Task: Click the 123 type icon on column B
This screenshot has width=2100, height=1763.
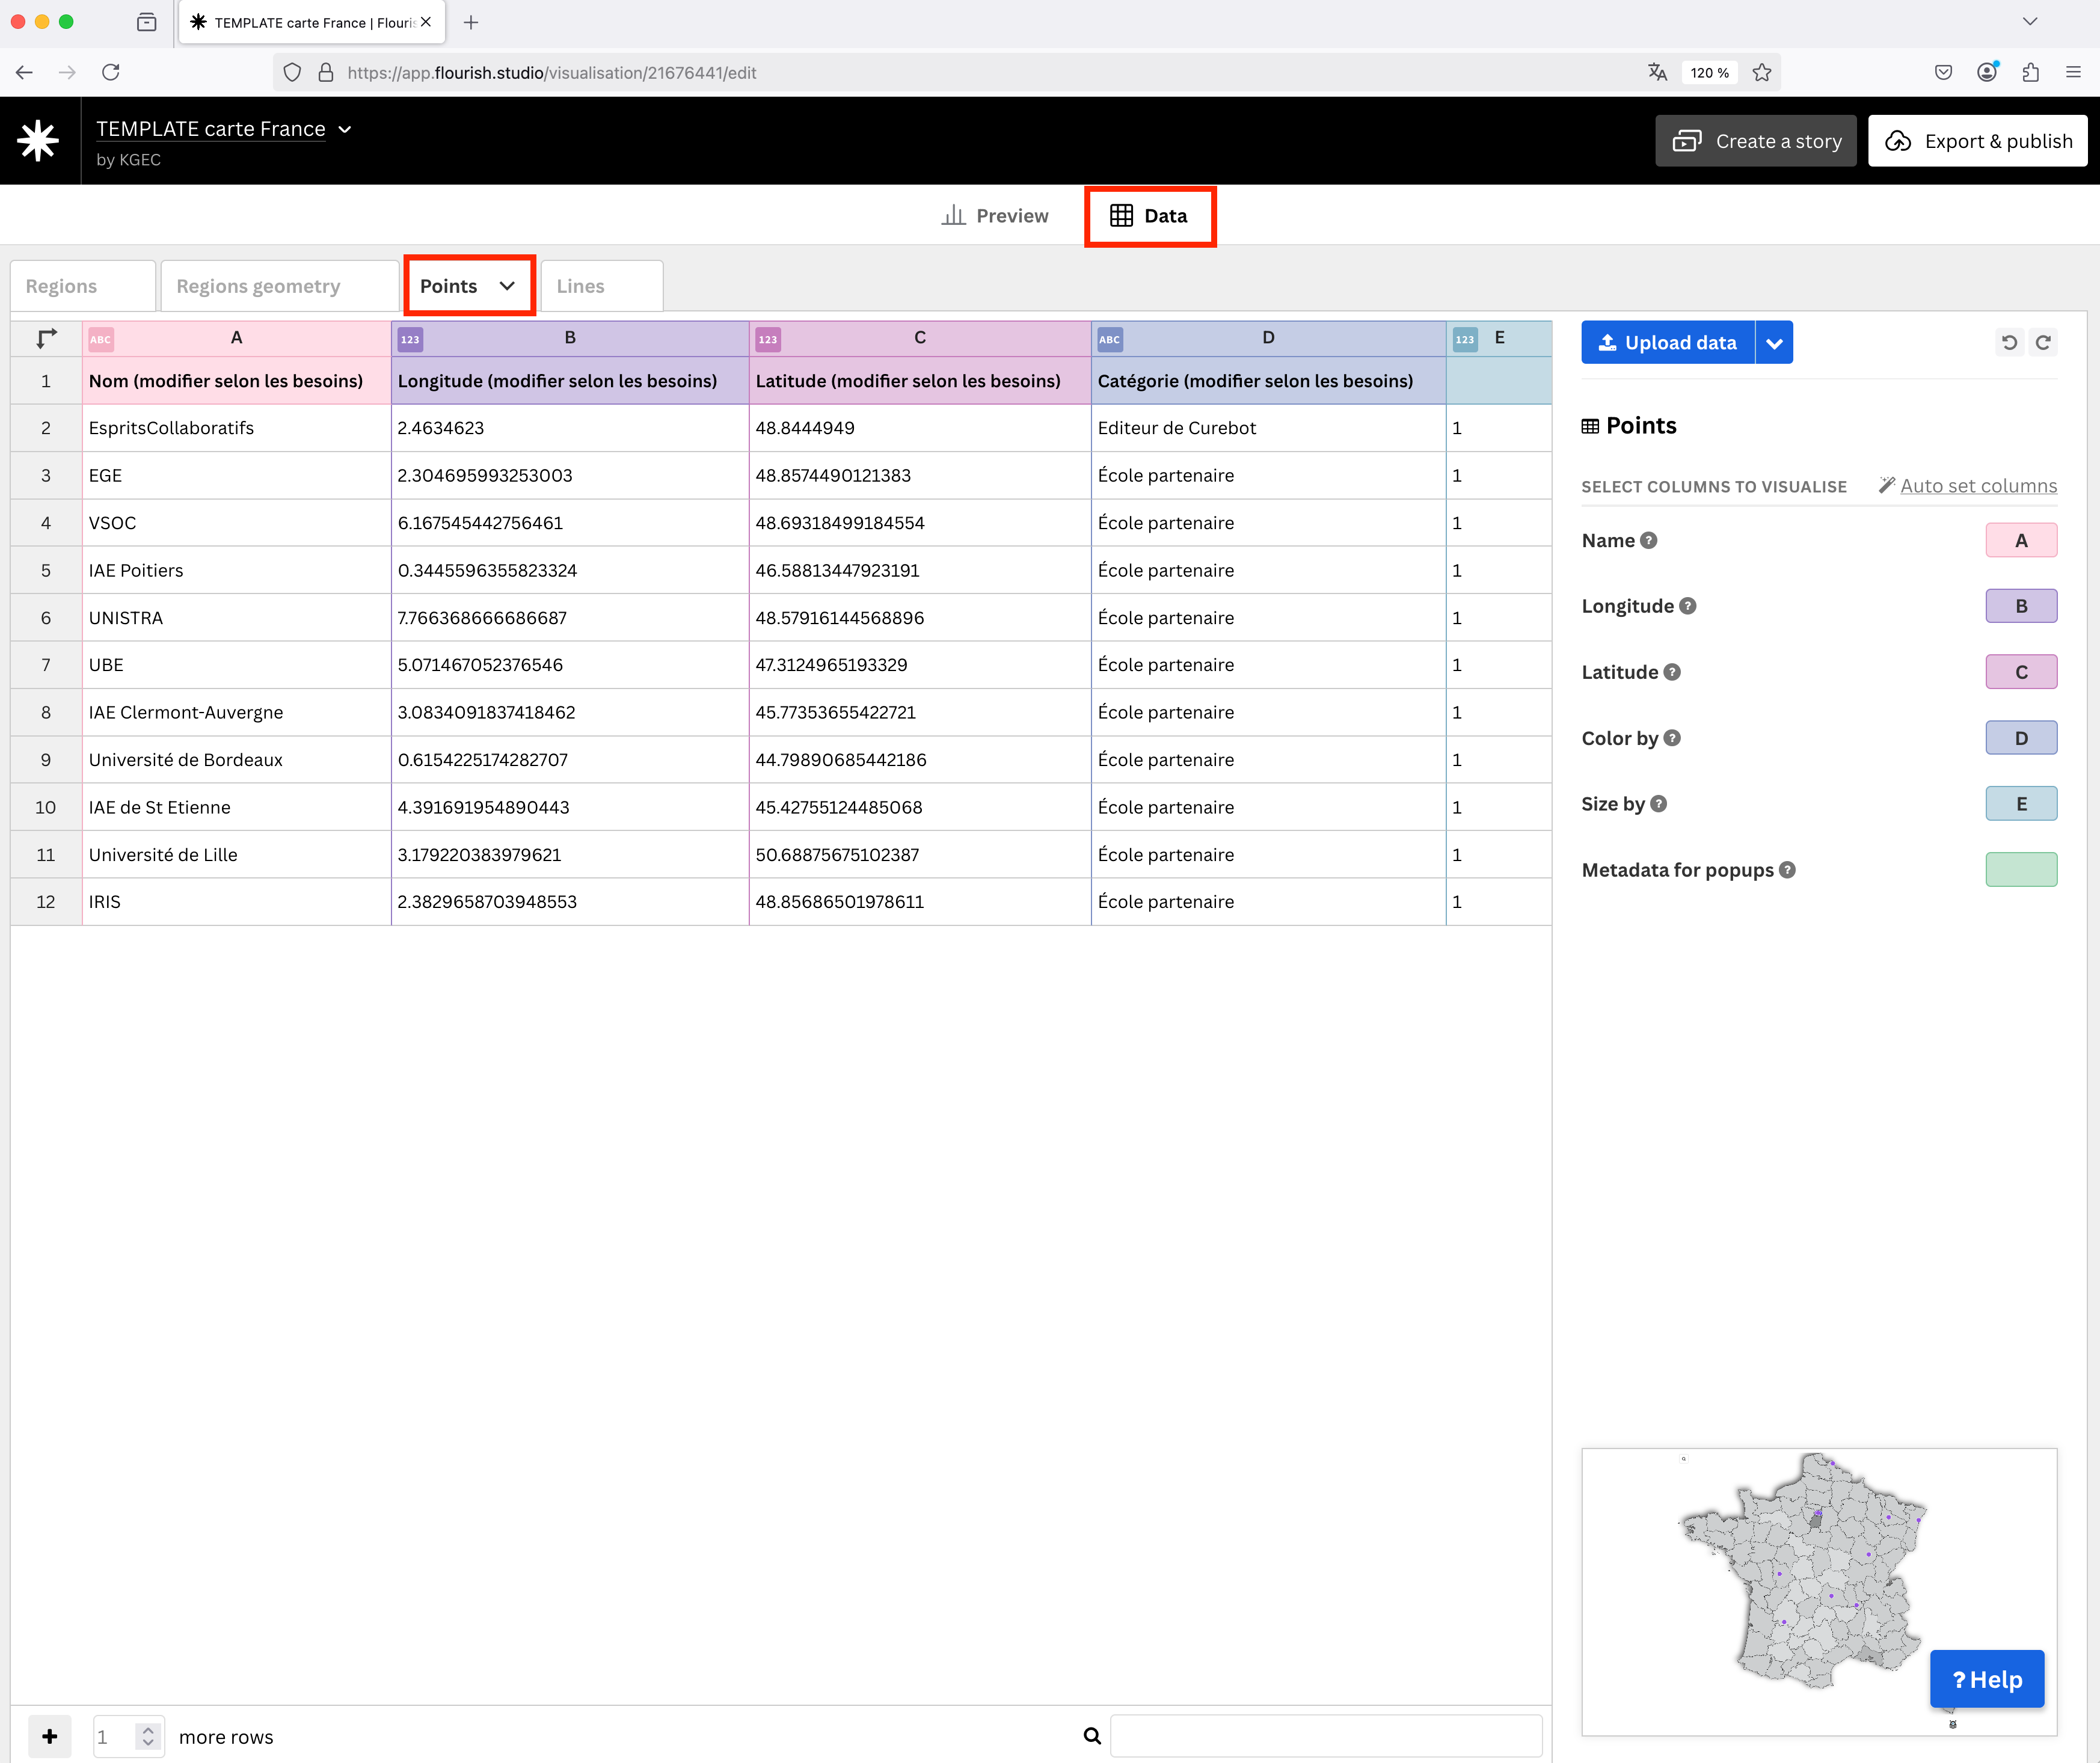Action: pos(410,339)
